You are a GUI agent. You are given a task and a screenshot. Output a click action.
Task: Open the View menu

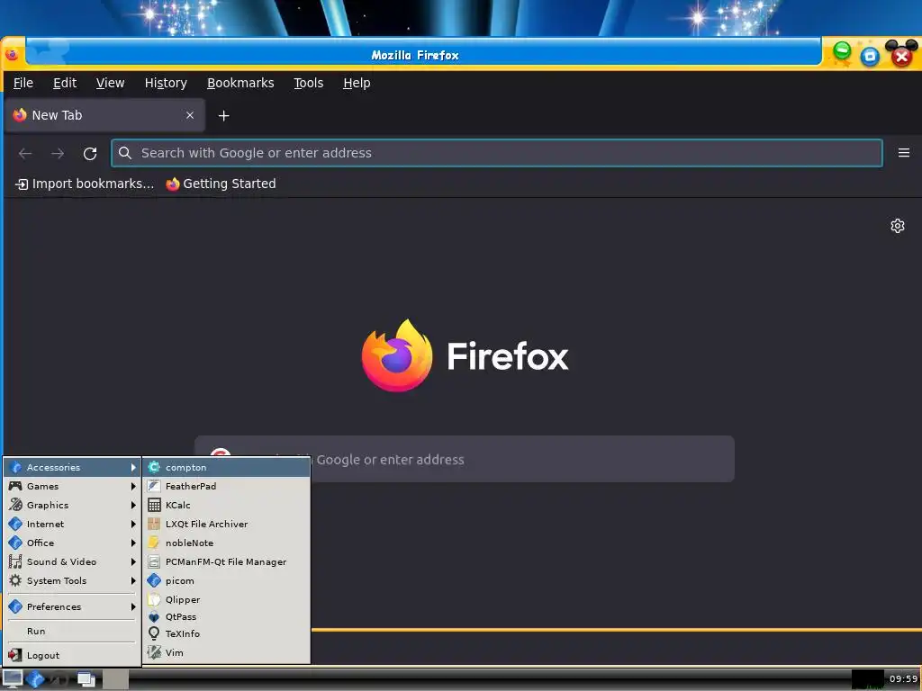tap(110, 83)
